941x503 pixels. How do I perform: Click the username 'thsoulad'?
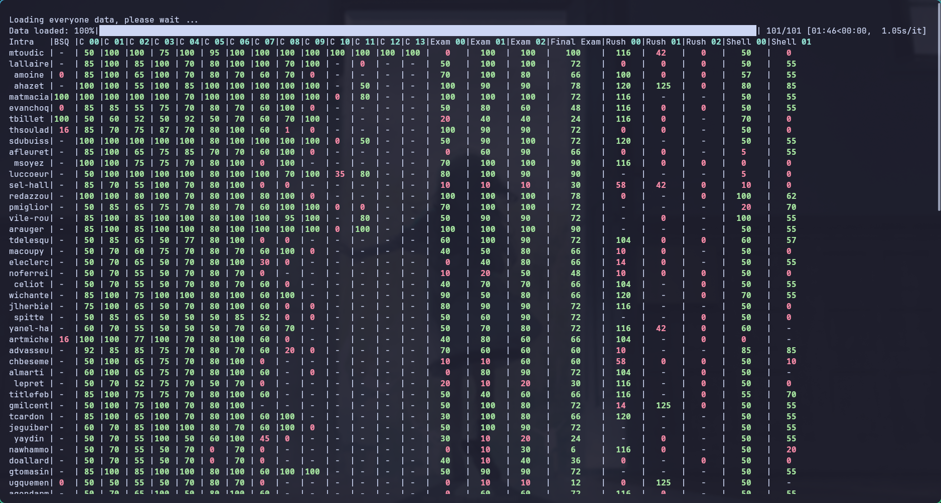pos(29,130)
